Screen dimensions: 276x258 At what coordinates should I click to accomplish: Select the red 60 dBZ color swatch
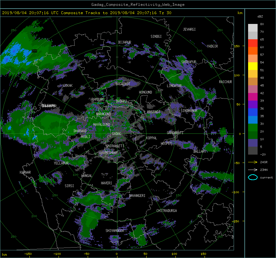coord(253,43)
